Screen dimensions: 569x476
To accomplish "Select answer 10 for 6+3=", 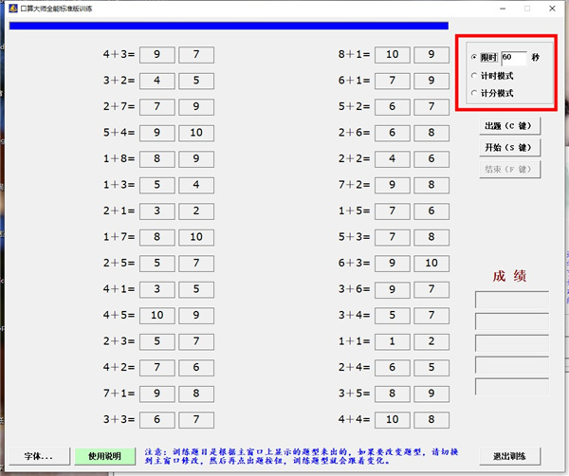I will click(x=431, y=264).
